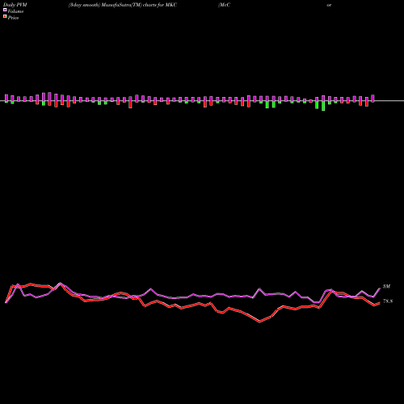Viewport: 404px width, 404px height.
Task: Click the lowest dip of the red price line
Action: coord(259,322)
